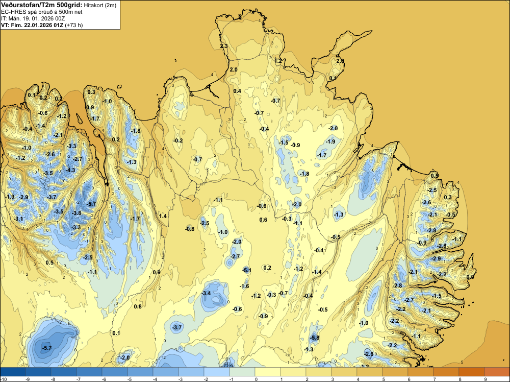Click the "EC-HRES spá brúuð á 500m net" line
The height and width of the screenshot is (382, 510).
click(42, 12)
